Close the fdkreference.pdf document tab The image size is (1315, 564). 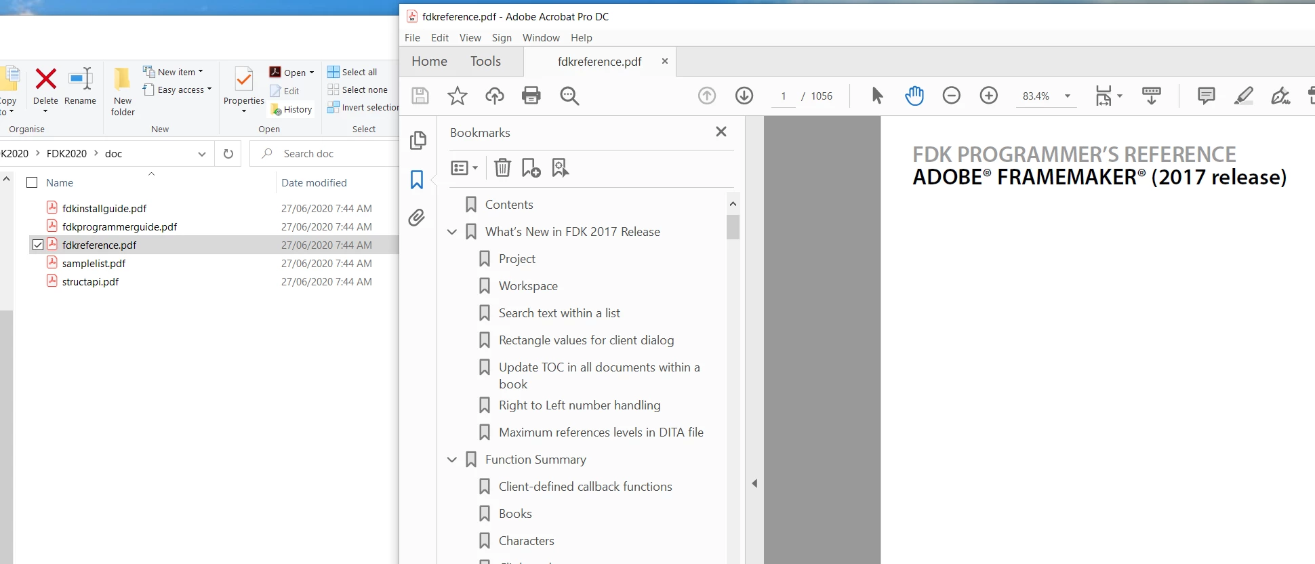click(665, 61)
